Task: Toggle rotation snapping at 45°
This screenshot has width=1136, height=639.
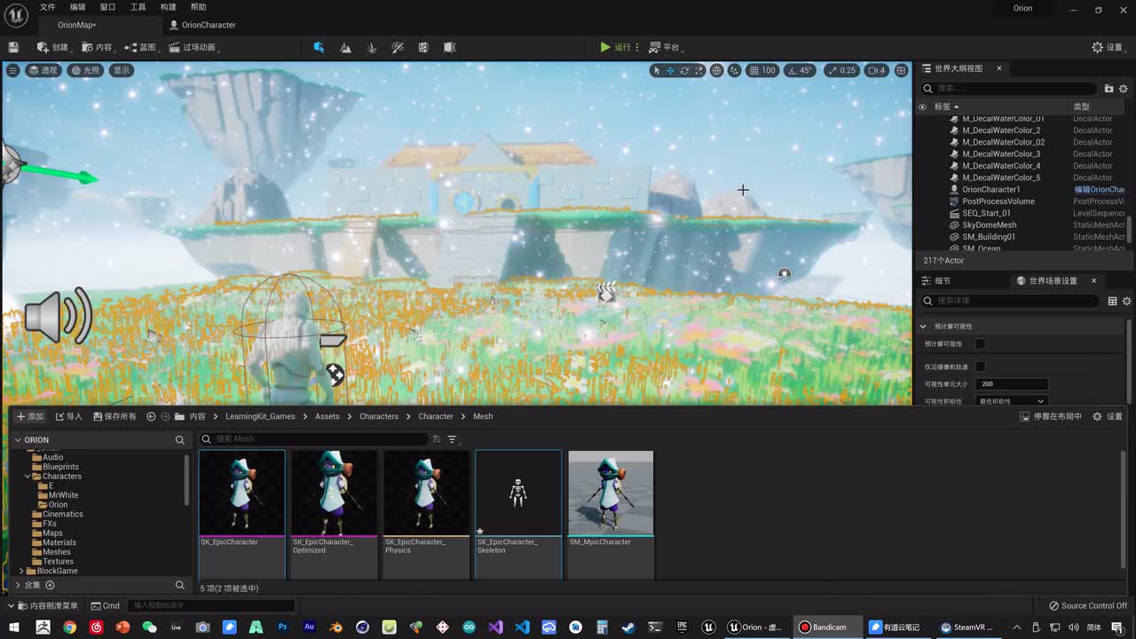Action: point(801,70)
